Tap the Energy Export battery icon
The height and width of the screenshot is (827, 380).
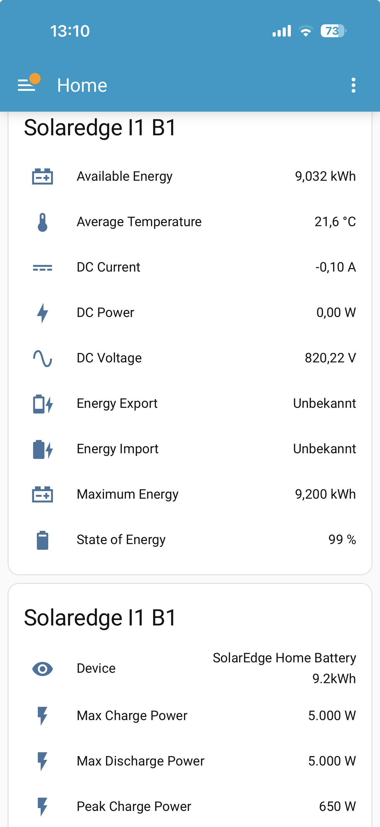pos(42,403)
